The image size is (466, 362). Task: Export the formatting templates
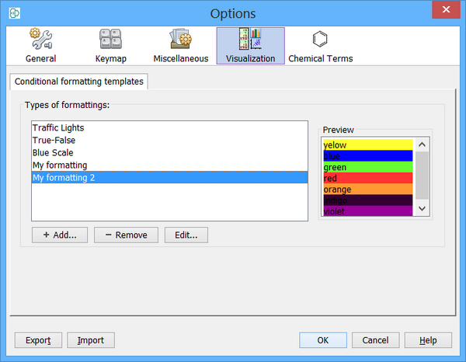click(38, 340)
